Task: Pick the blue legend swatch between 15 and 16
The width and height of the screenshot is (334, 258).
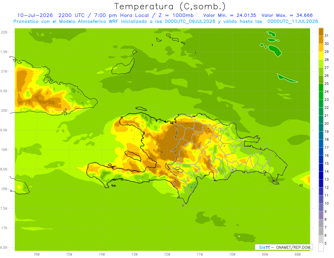Action: coord(321,159)
